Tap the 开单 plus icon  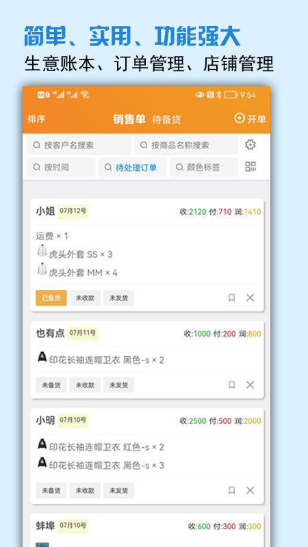coord(240,118)
